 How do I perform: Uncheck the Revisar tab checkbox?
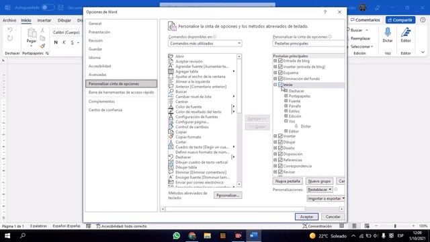(280, 172)
